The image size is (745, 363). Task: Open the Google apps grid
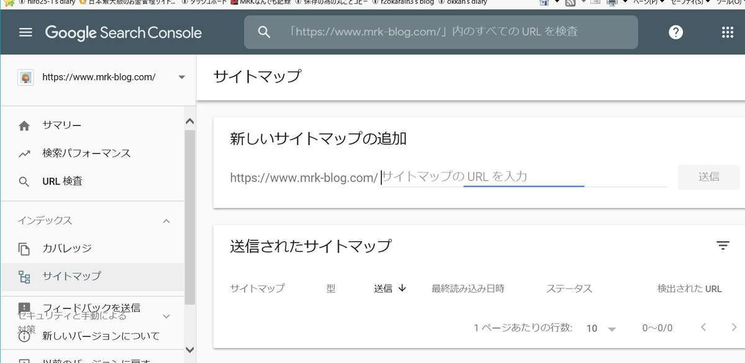pos(728,32)
